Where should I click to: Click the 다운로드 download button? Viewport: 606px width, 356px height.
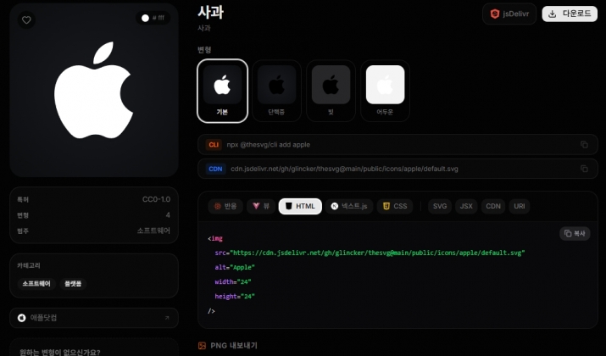pyautogui.click(x=570, y=14)
